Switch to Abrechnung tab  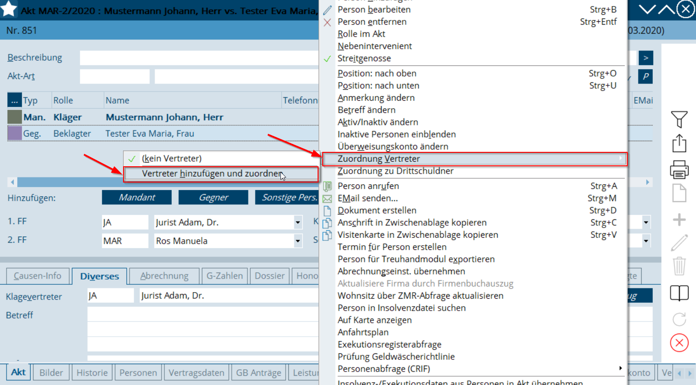tap(164, 276)
